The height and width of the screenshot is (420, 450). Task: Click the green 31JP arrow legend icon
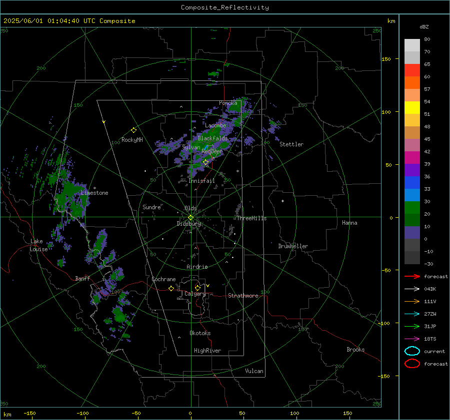pos(412,326)
